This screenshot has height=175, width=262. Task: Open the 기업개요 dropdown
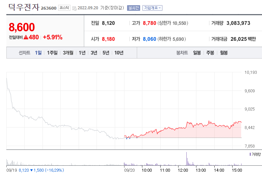(152, 8)
